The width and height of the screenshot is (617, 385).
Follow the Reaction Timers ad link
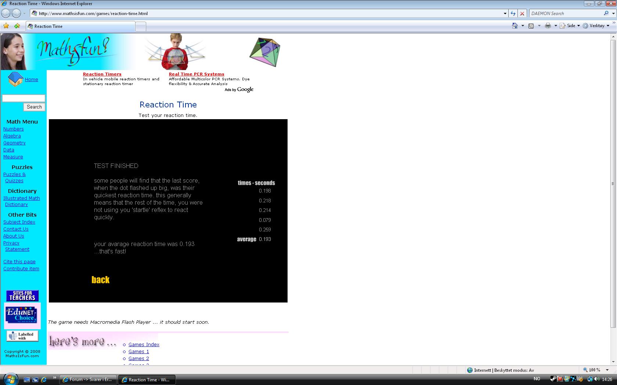coord(102,74)
